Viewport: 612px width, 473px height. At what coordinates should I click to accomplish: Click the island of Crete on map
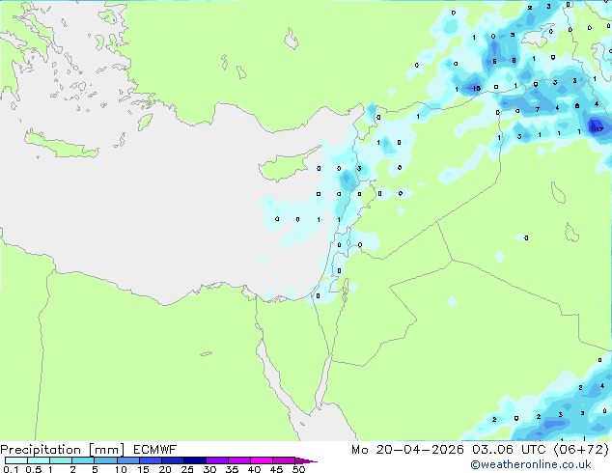(x=61, y=145)
